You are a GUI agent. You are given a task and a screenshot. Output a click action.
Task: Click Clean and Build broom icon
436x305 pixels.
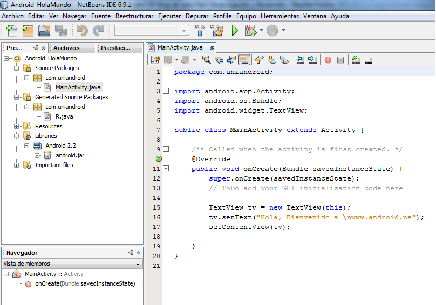[x=217, y=31]
